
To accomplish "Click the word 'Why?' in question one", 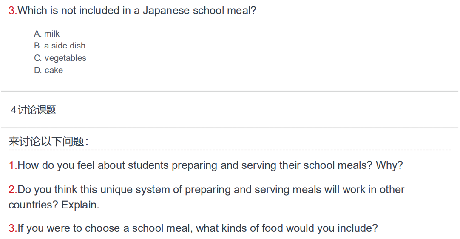I will 389,165.
